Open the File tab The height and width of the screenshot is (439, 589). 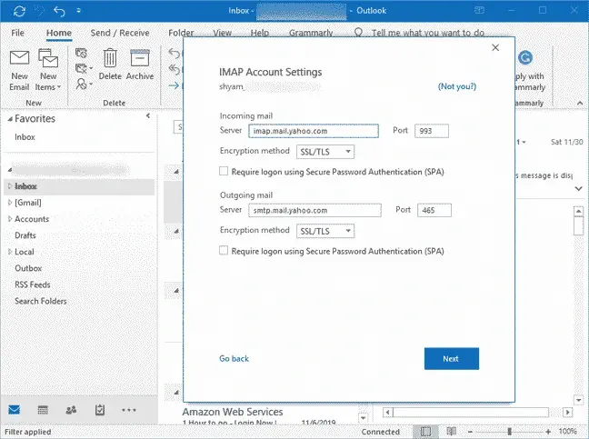point(17,33)
